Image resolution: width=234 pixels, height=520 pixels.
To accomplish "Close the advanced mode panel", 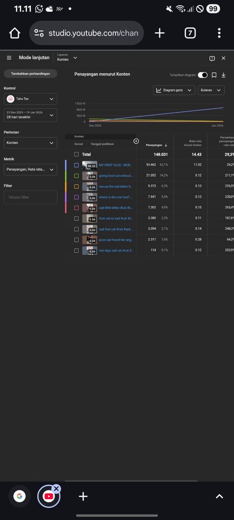I will point(224,58).
